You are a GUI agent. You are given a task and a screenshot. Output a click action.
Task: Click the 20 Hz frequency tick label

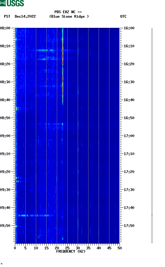click(57, 248)
